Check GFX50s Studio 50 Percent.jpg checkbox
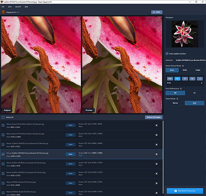Image resolution: width=206 pixels, height=196 pixels. pyautogui.click(x=3, y=193)
